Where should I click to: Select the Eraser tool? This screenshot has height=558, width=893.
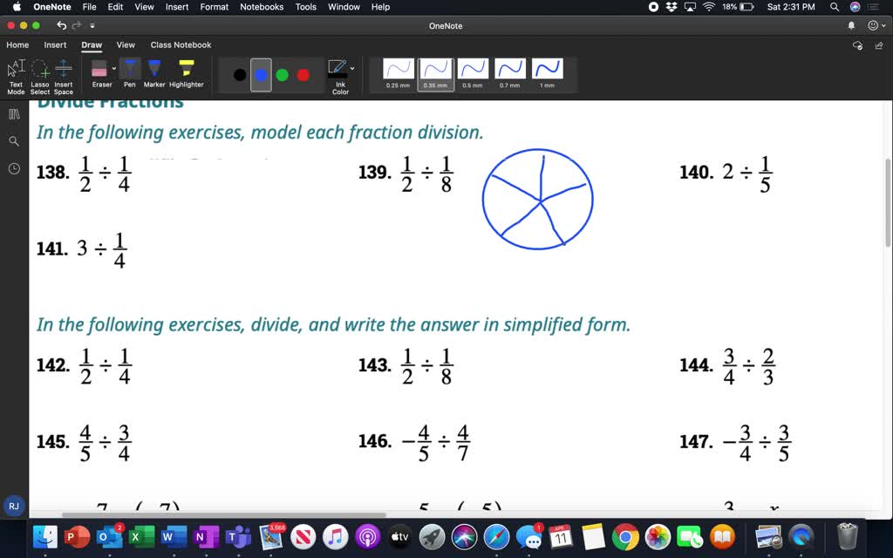click(101, 70)
